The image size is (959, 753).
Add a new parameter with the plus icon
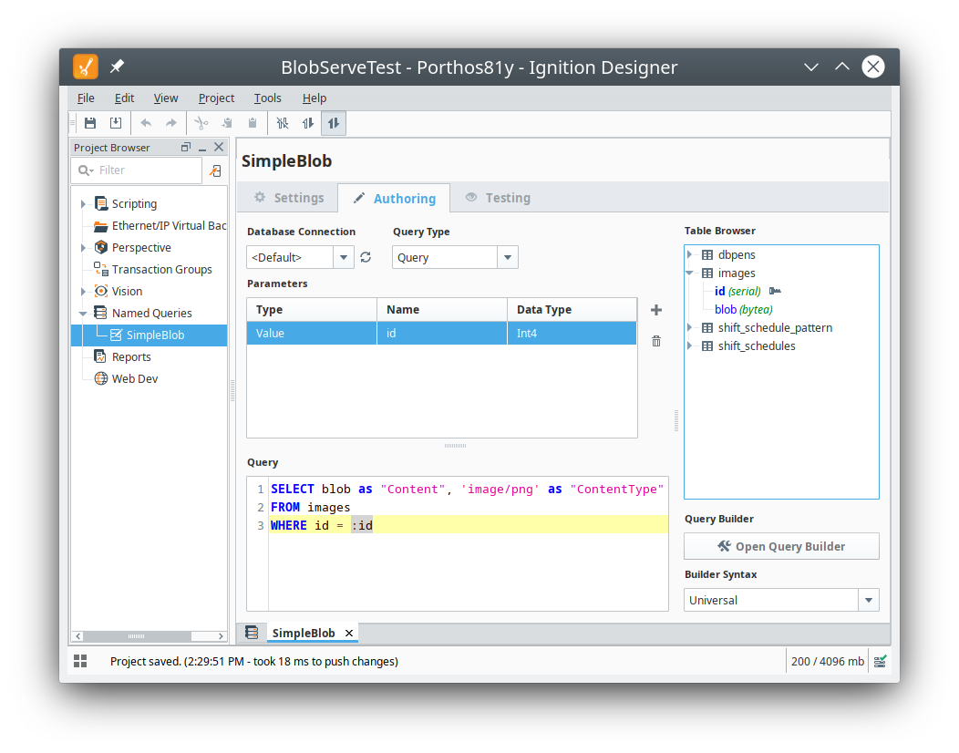pyautogui.click(x=656, y=310)
